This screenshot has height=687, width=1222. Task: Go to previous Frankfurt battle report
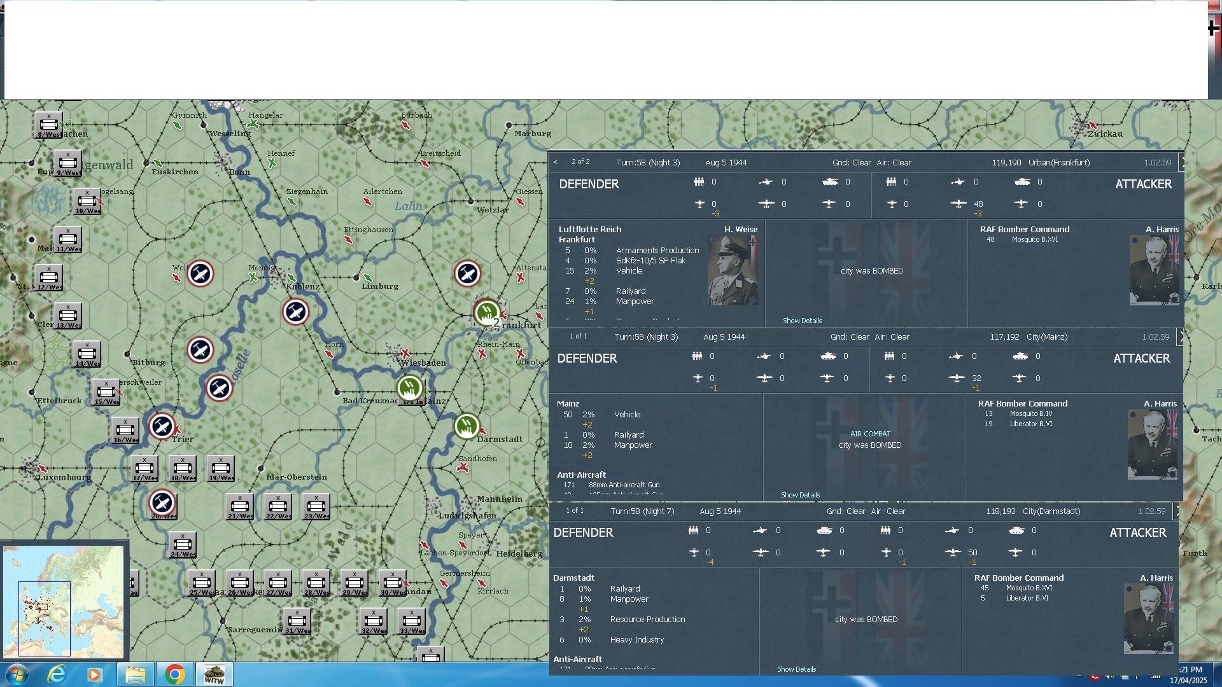tap(556, 162)
